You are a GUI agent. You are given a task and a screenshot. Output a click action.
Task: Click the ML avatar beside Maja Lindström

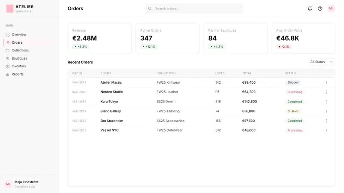8,184
